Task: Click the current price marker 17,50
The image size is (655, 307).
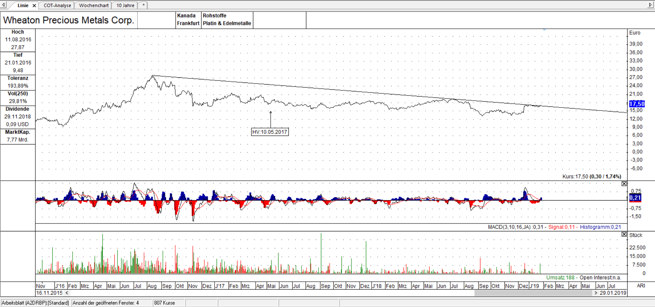Action: (637, 104)
